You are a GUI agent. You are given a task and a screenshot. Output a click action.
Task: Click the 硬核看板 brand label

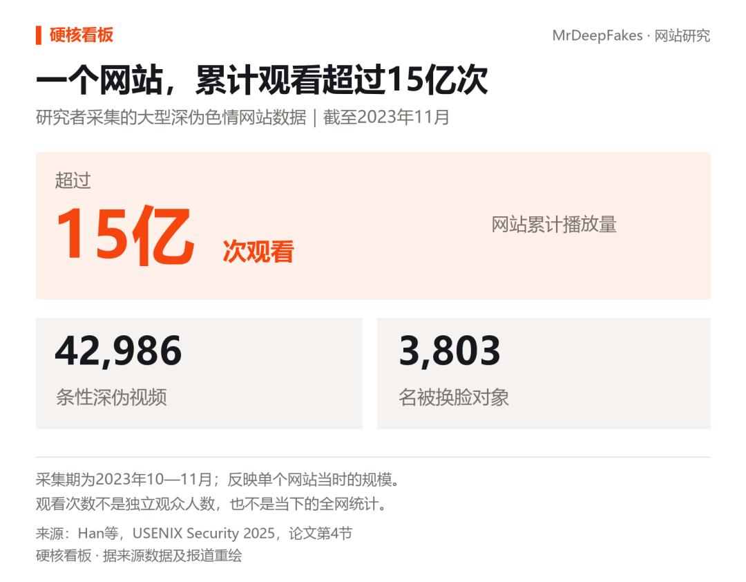coord(82,35)
